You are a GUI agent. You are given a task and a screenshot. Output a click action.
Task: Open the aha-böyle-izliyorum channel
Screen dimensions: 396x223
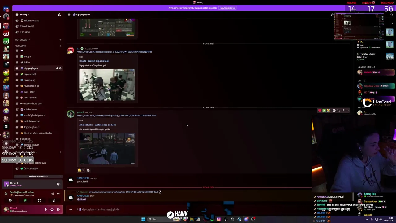pyautogui.click(x=34, y=115)
